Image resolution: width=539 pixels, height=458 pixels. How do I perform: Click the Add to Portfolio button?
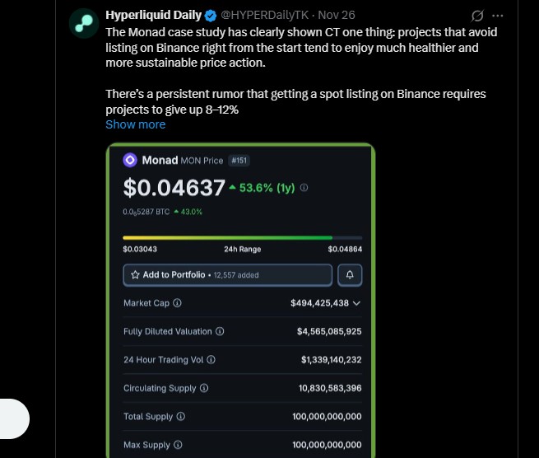click(227, 274)
